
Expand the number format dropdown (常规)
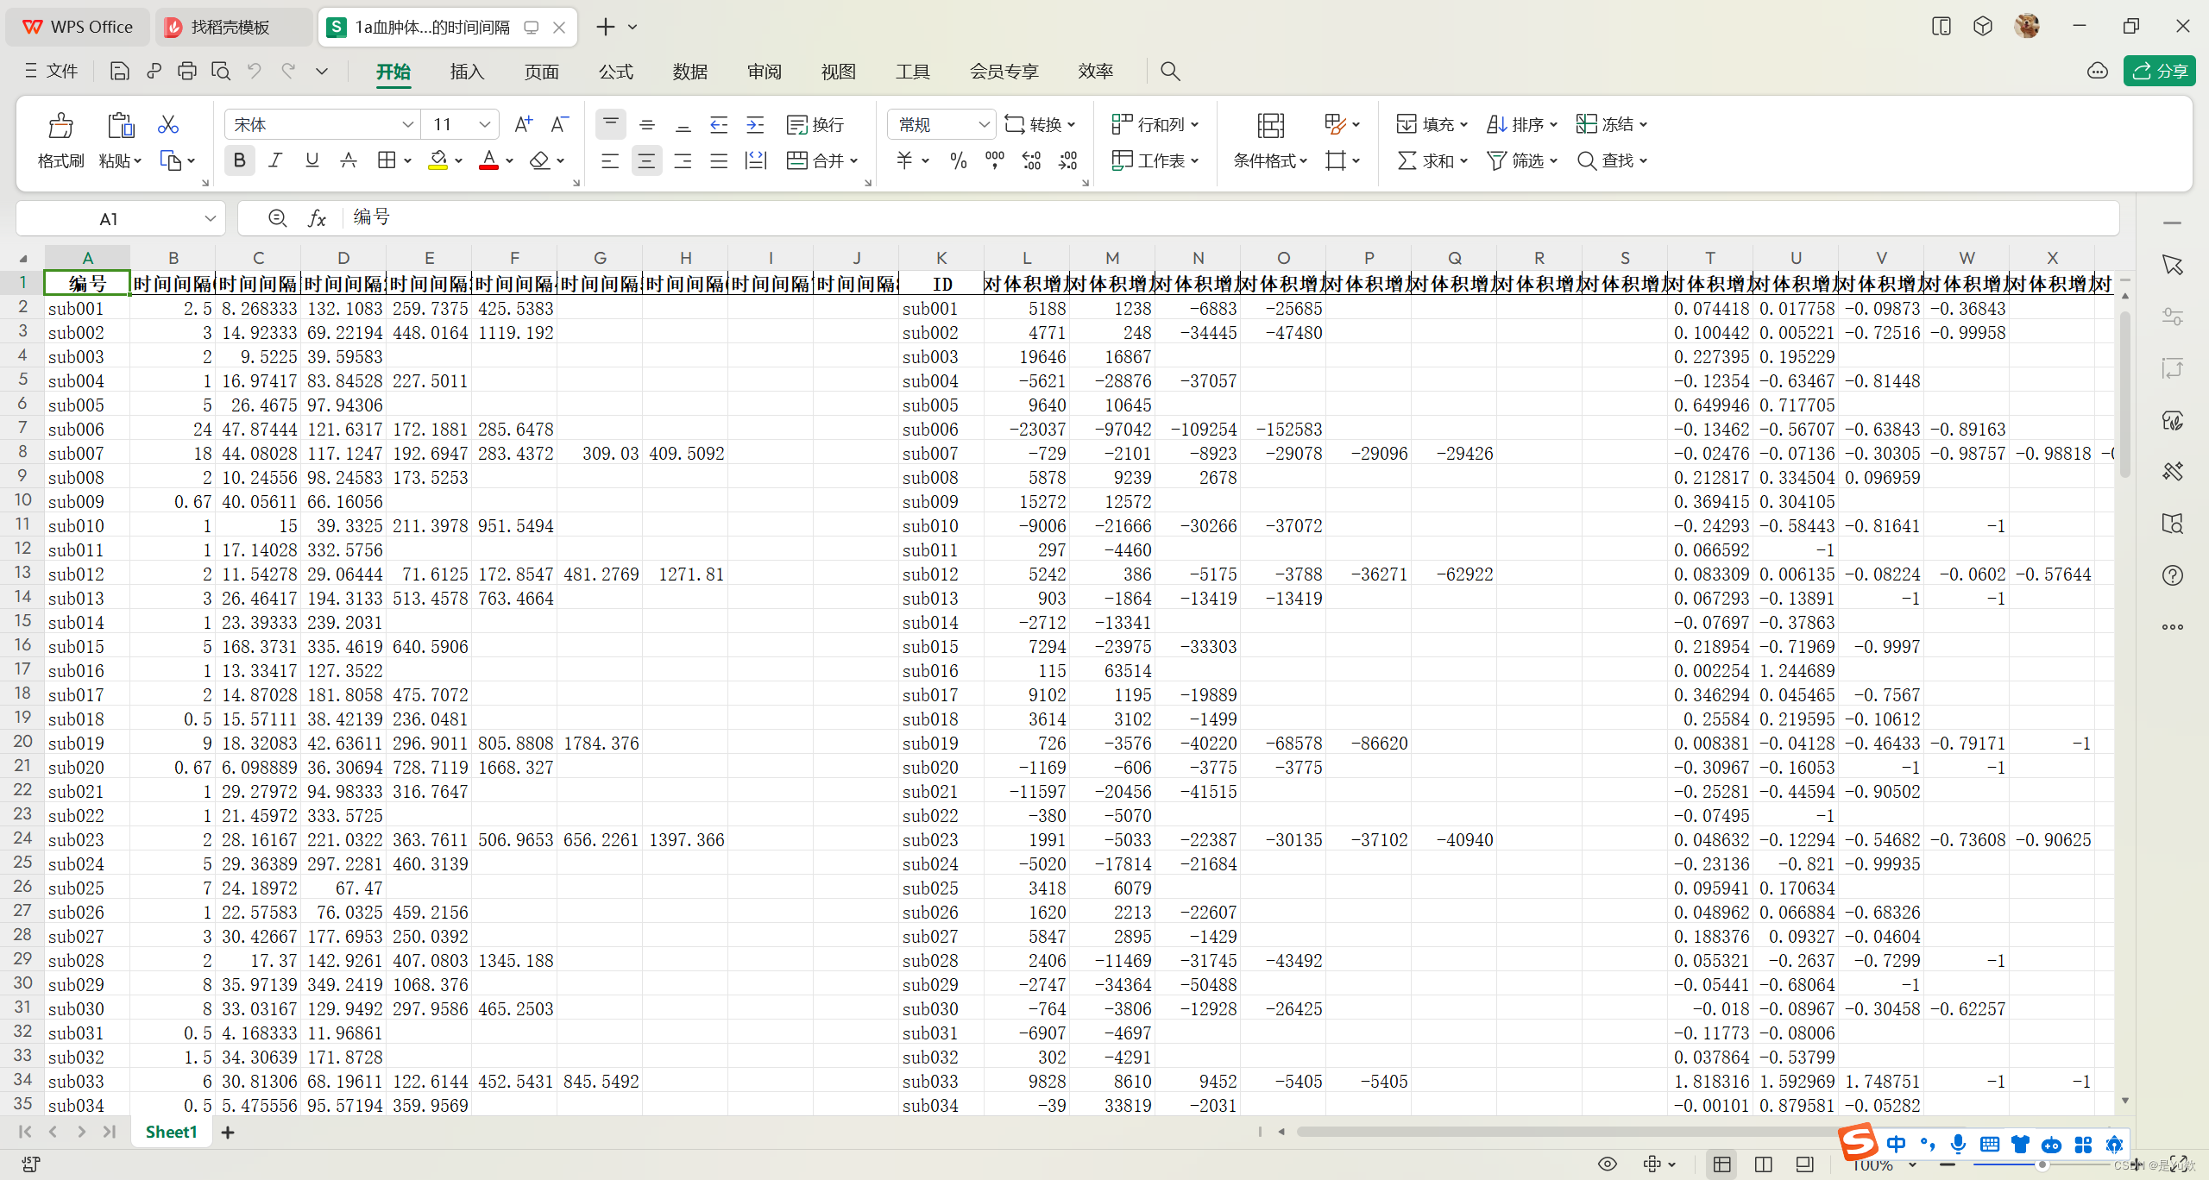point(983,125)
